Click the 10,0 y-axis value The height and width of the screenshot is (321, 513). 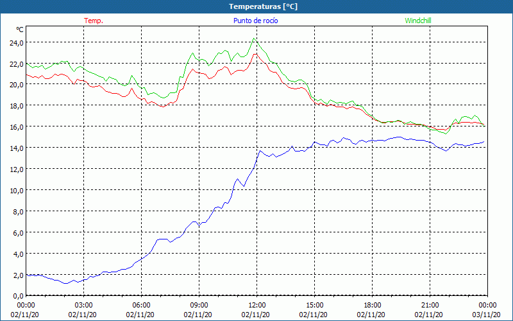[x=17, y=190]
